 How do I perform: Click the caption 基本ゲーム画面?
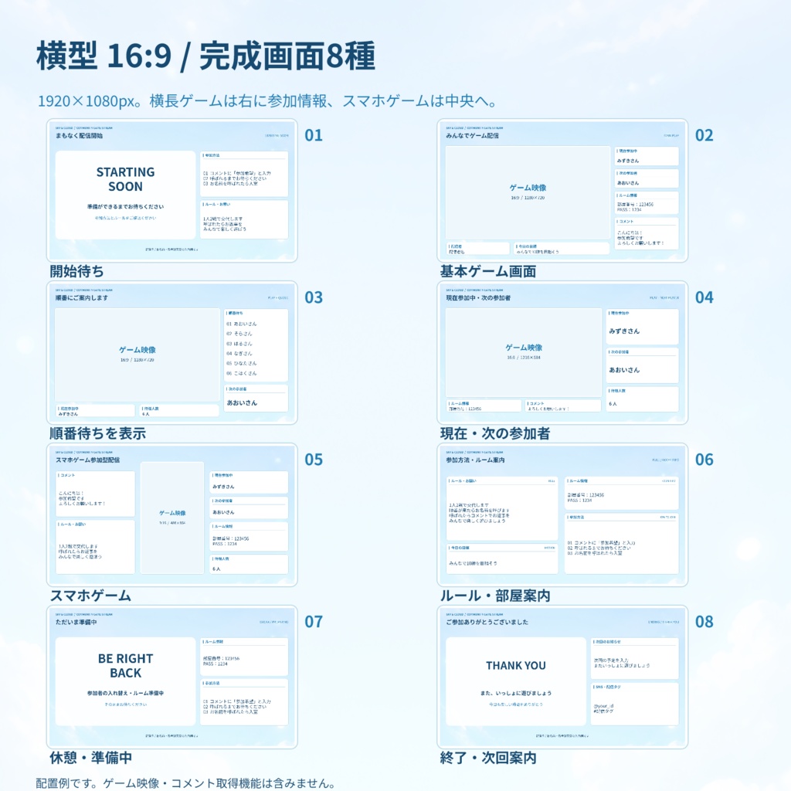[x=488, y=271]
